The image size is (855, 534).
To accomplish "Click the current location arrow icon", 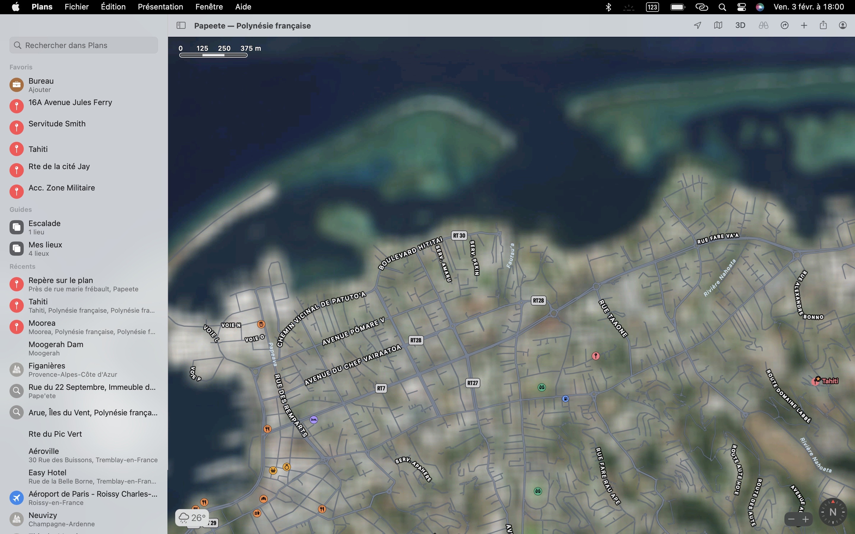I will (x=697, y=26).
